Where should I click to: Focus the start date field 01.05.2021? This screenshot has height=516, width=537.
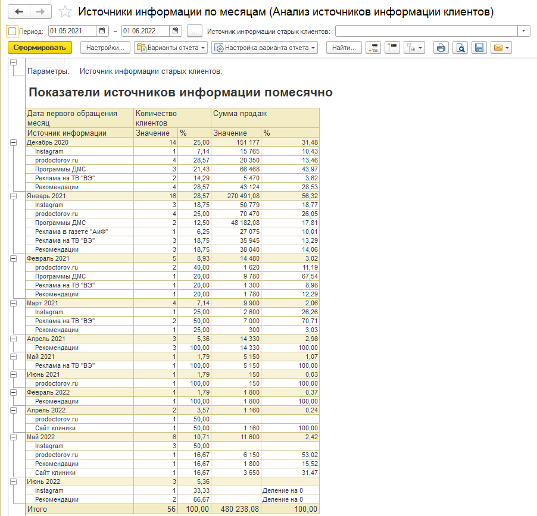(x=72, y=31)
